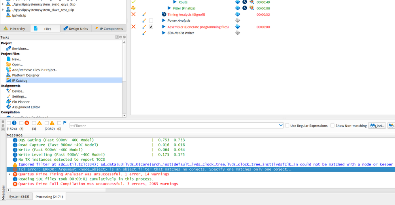
Task: Click the Find... button in messages
Action: 377,126
